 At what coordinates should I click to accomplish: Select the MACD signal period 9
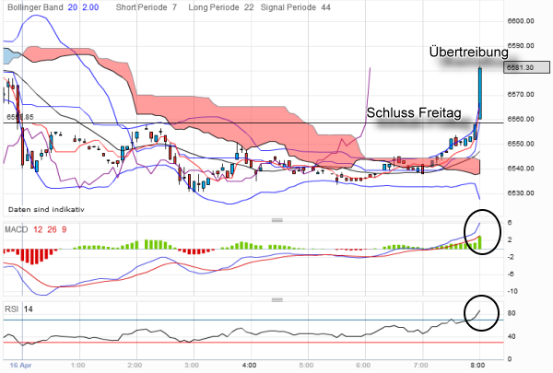click(64, 230)
